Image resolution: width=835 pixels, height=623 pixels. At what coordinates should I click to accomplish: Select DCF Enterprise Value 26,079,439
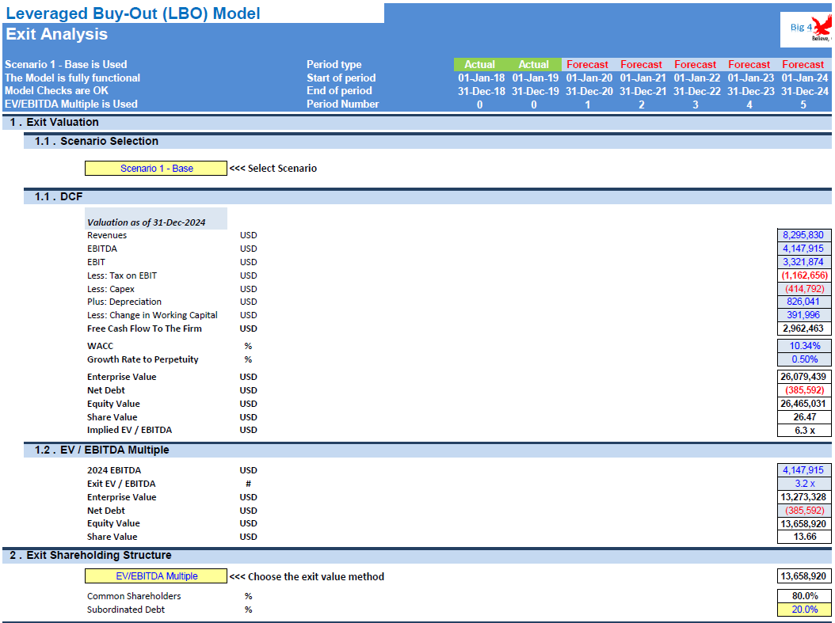click(x=804, y=377)
